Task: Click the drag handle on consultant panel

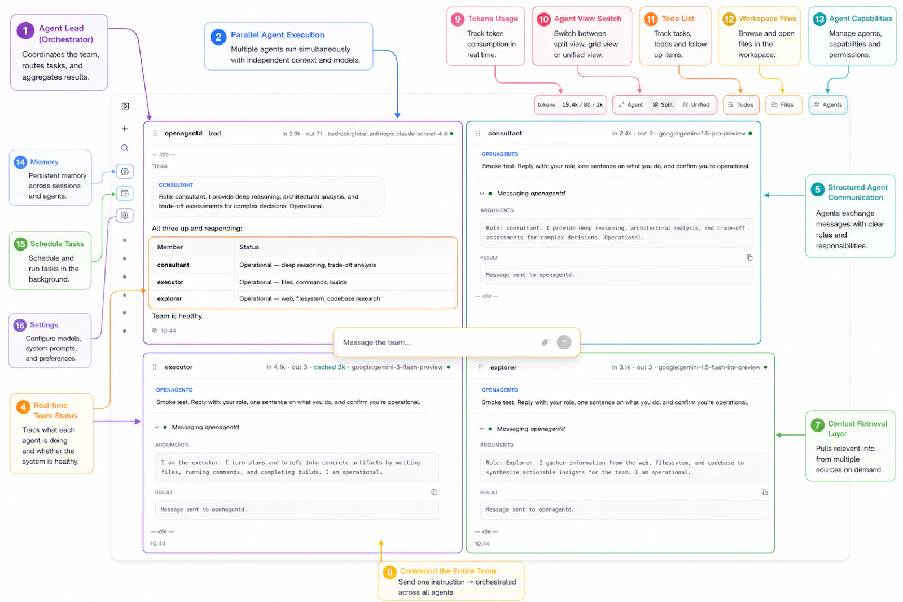Action: [x=478, y=134]
